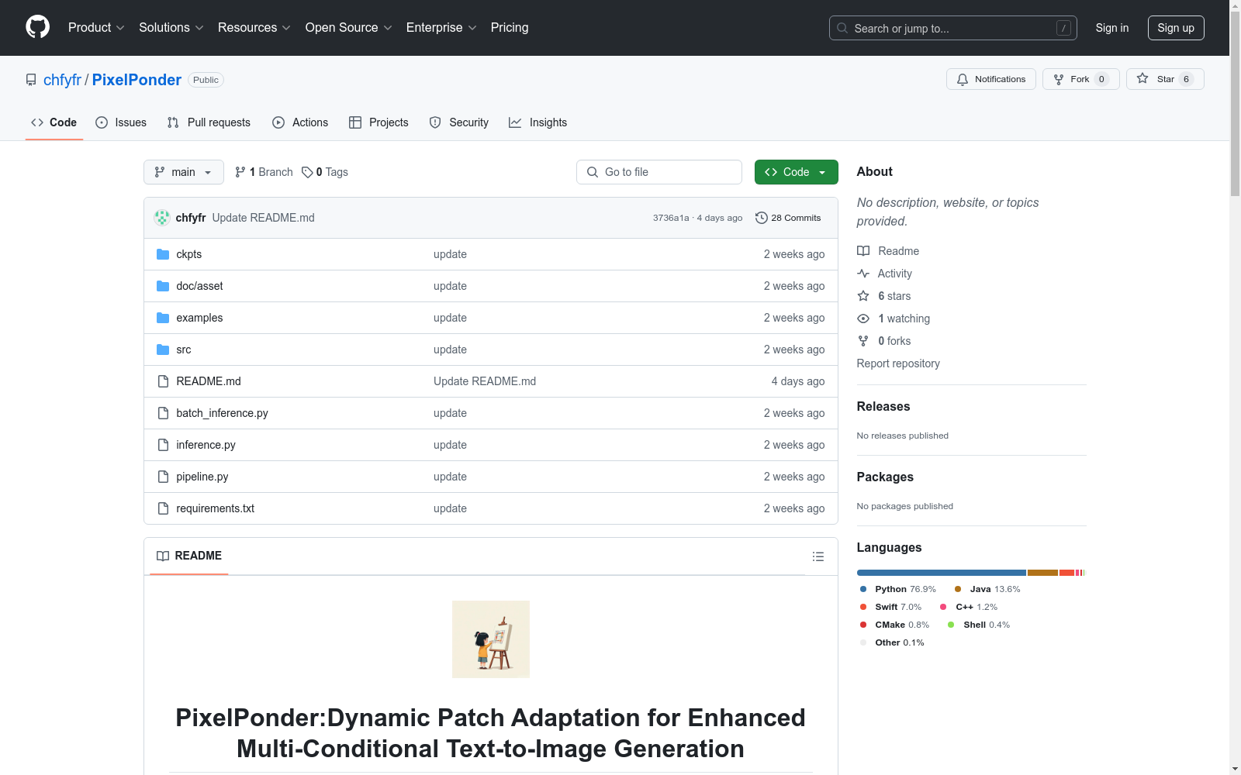Viewport: 1241px width, 775px height.
Task: Open the chfyfr owner link
Action: click(x=62, y=80)
